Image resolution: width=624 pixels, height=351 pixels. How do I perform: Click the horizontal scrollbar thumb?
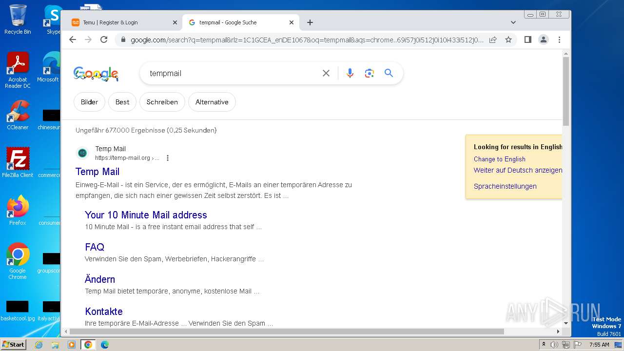(287, 331)
